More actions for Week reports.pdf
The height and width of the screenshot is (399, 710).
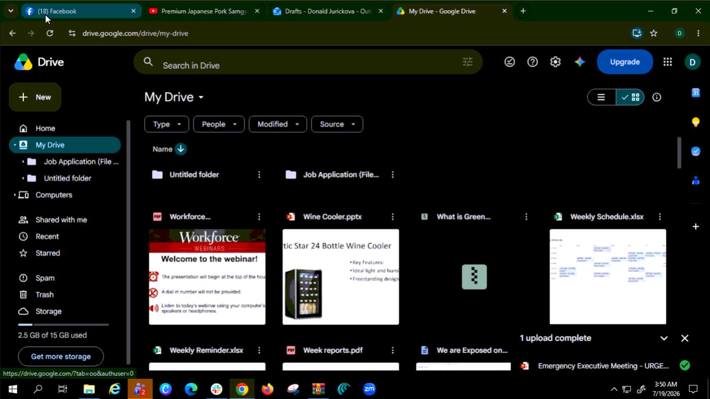pos(393,350)
